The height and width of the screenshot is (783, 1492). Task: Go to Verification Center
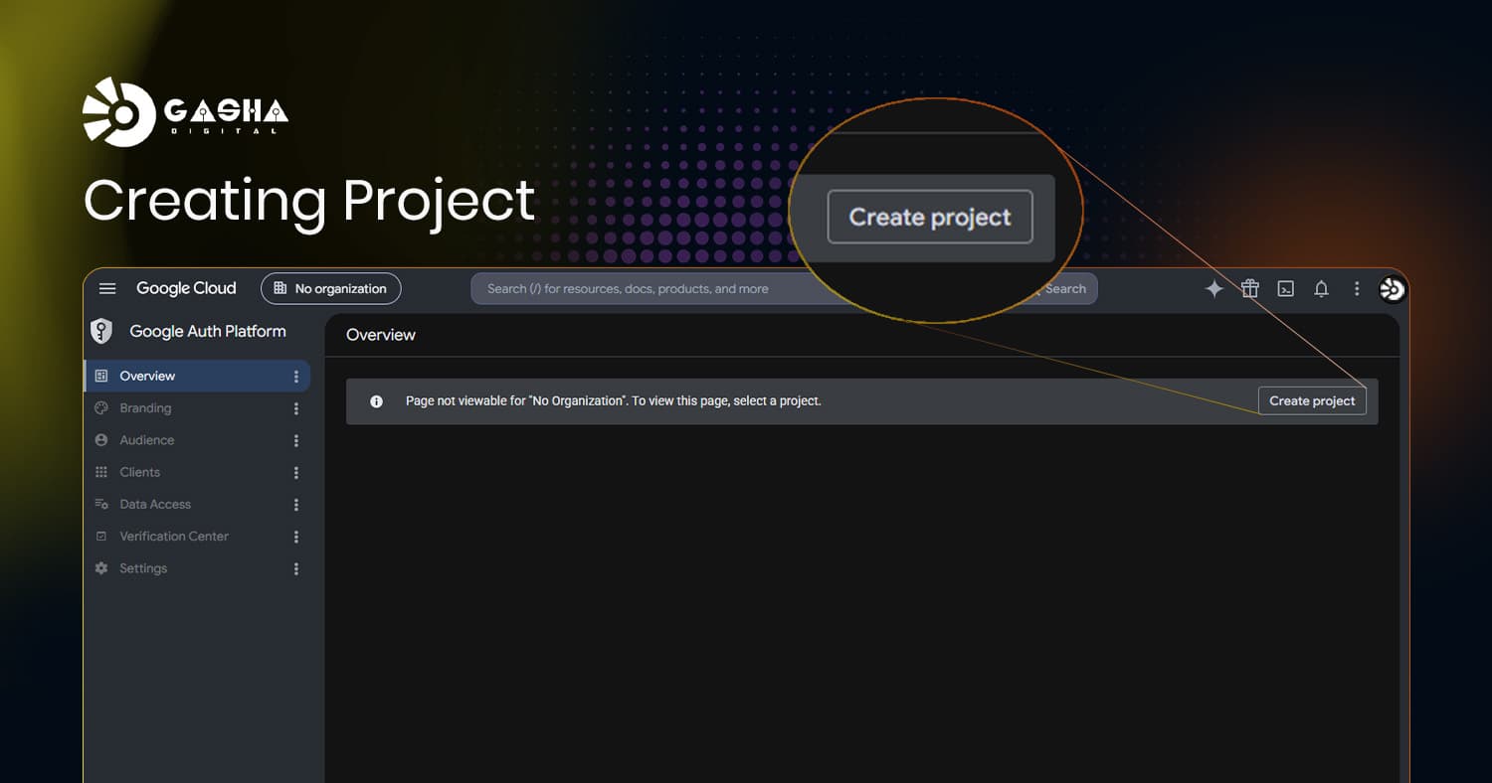(174, 537)
